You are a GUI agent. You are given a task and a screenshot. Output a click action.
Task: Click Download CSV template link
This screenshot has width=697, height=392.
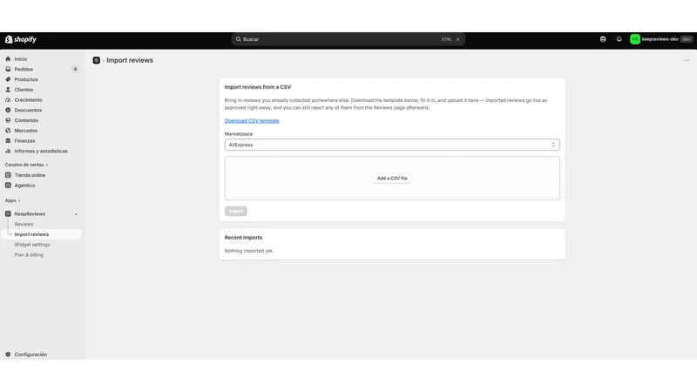click(x=252, y=121)
